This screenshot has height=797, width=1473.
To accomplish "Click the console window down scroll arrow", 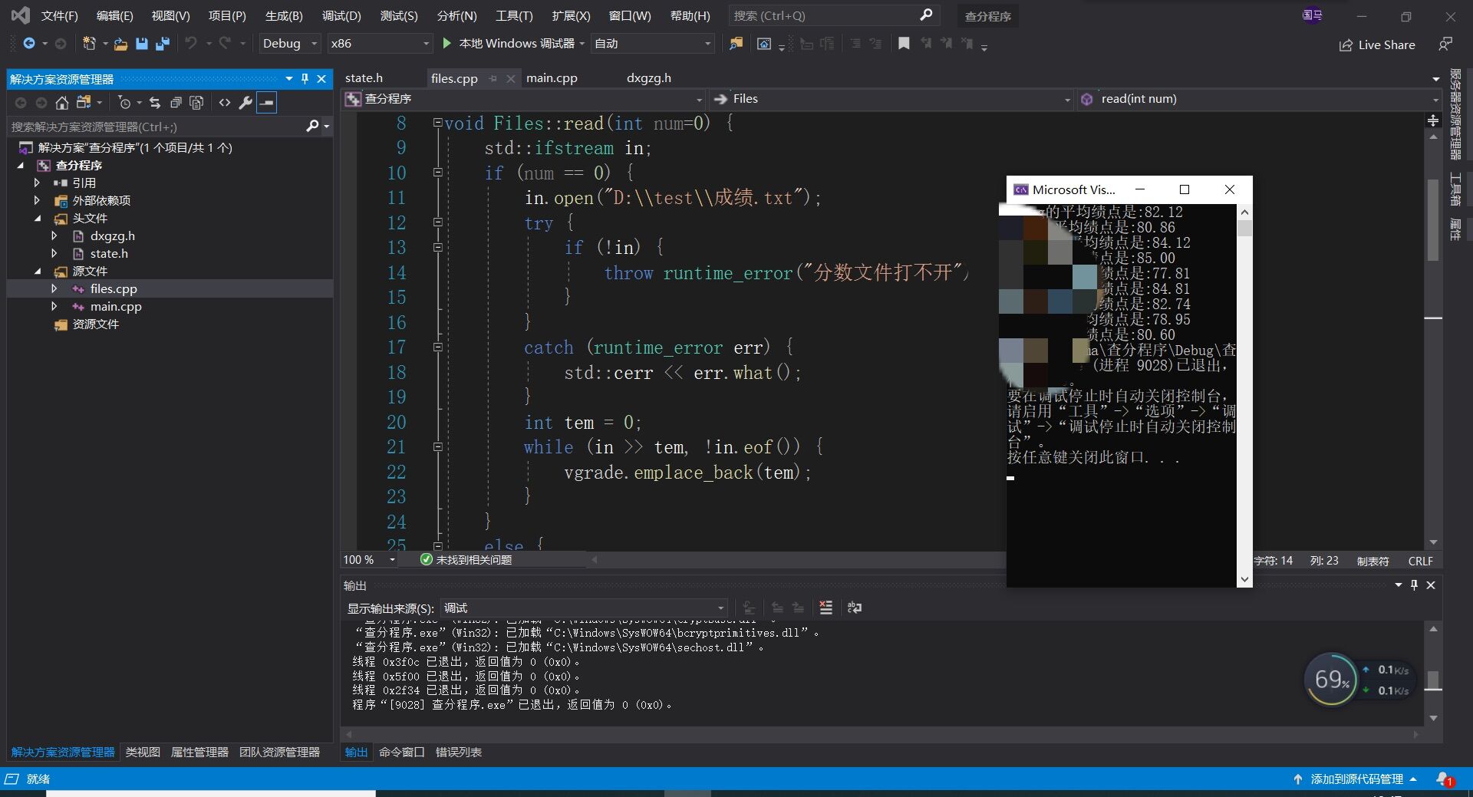I will coord(1244,580).
